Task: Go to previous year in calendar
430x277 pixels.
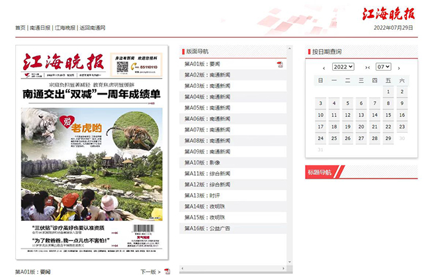Action: [x=323, y=67]
